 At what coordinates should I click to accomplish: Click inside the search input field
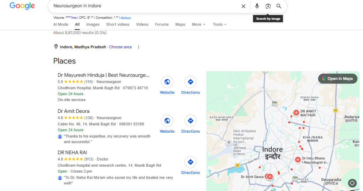point(146,6)
